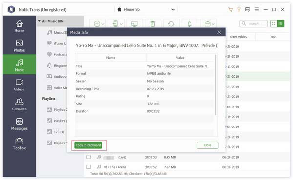Click the delete trash icon
The height and width of the screenshot is (180, 293).
point(153,24)
